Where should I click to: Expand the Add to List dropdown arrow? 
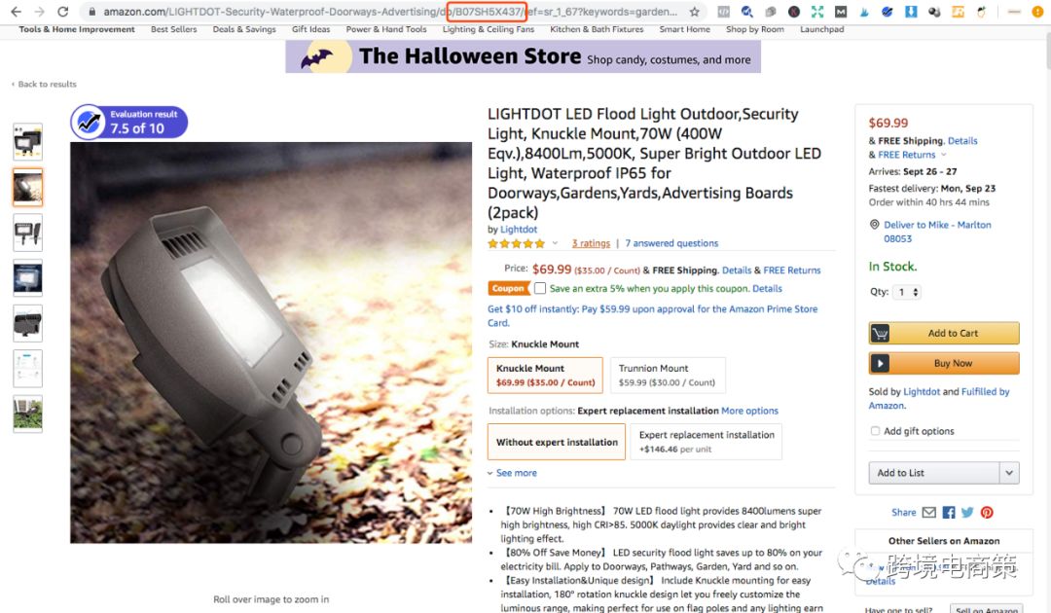1009,473
